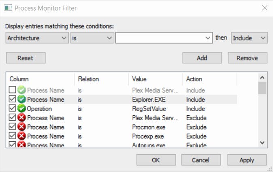
Task: Sort list by the Column header
Action: 40,79
